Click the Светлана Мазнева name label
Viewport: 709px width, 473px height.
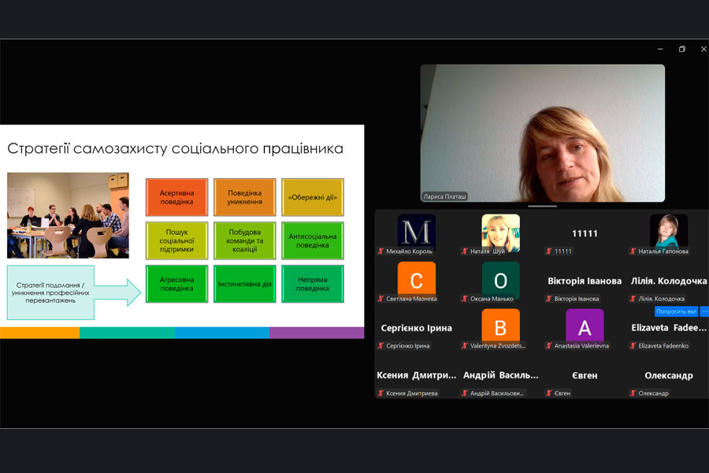point(411,299)
